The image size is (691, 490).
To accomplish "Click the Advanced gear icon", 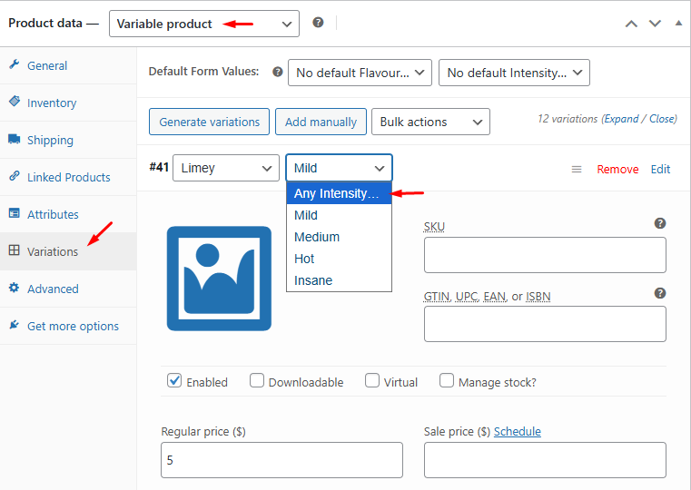I will pos(15,288).
